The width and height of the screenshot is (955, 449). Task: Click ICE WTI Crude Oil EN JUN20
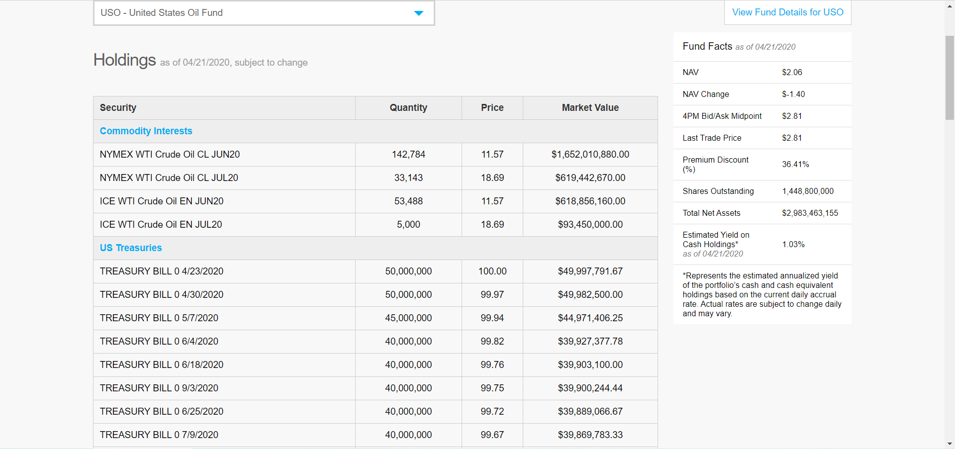pyautogui.click(x=162, y=201)
